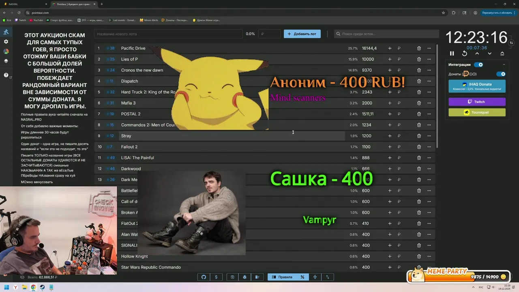Edit the Pacific Drive amount 16144,4
519x292 pixels.
(x=369, y=48)
